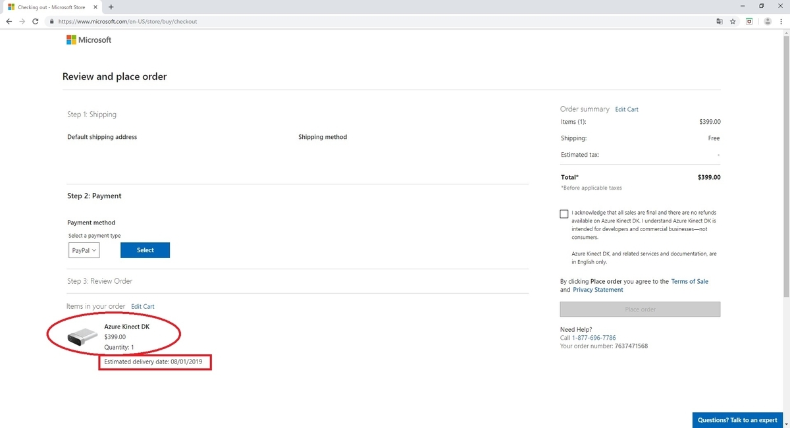Click the Azure Kinect DK product thumbnail
Image resolution: width=790 pixels, height=428 pixels.
(82, 337)
